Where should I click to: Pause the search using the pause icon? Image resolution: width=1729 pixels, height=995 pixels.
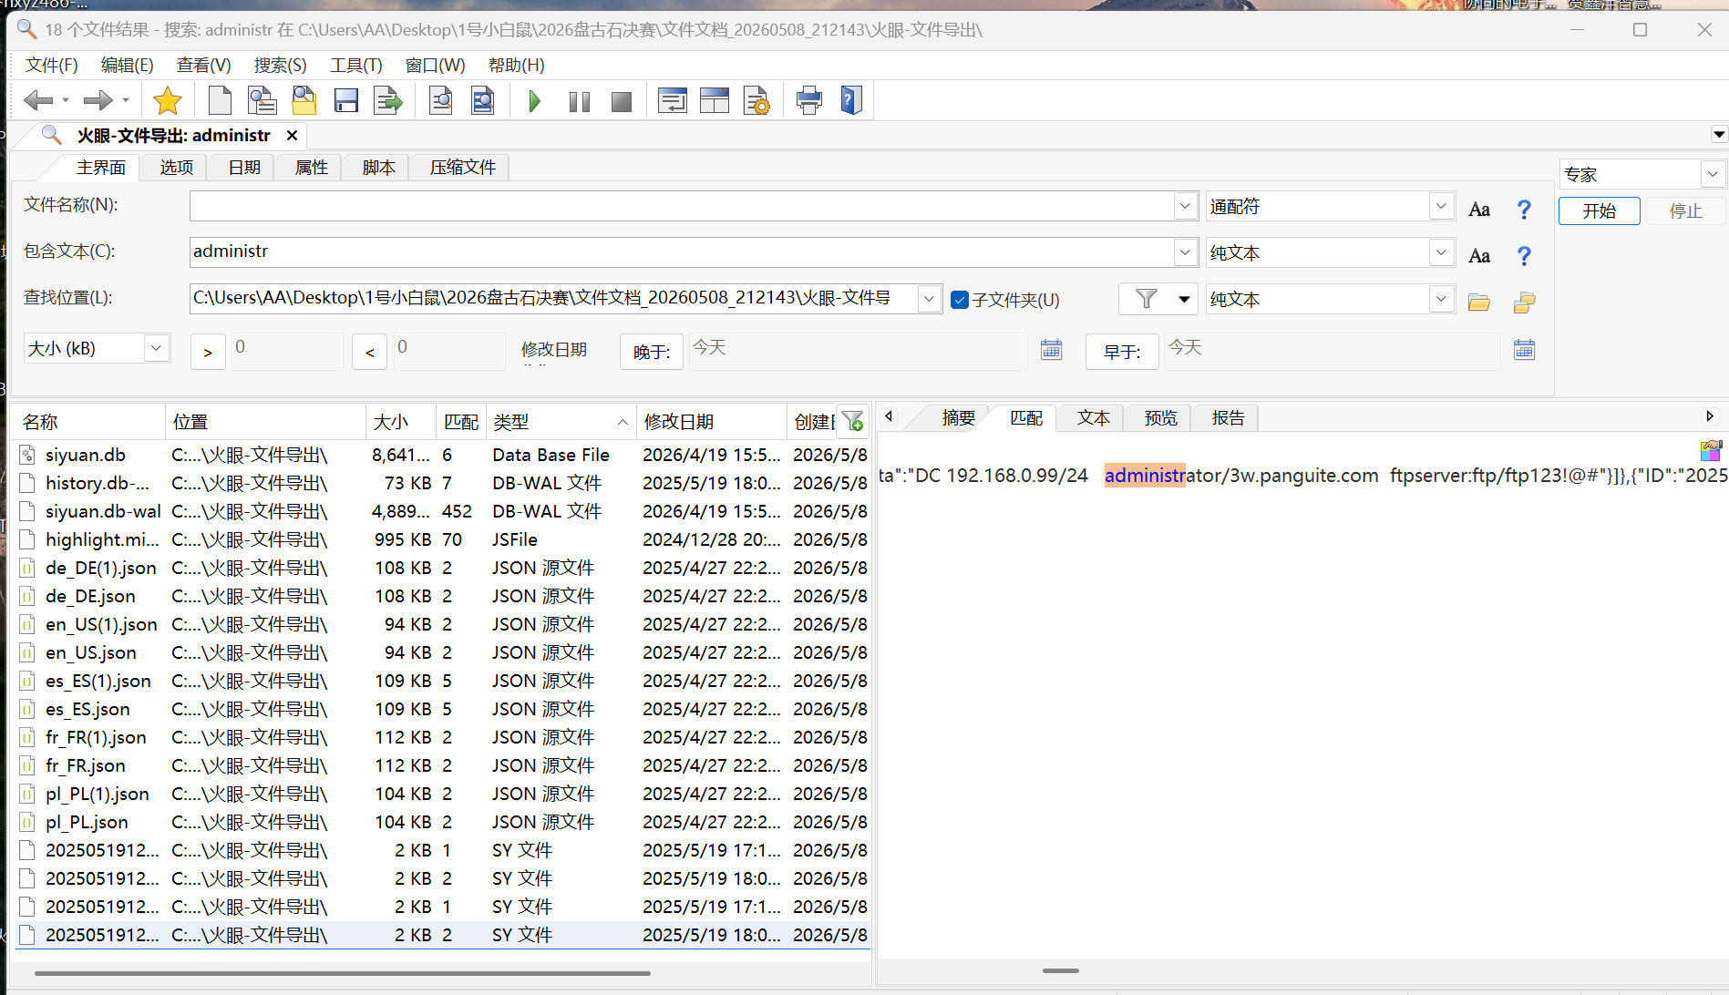(579, 101)
